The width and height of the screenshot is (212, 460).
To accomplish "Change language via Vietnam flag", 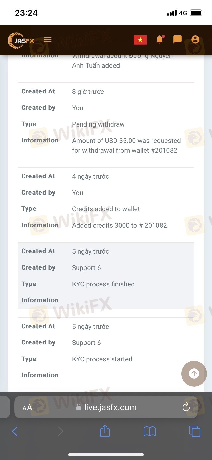I will (x=140, y=40).
